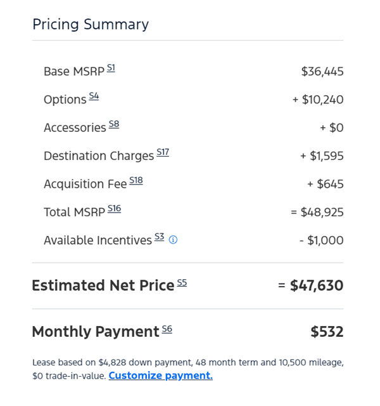The image size is (380, 406).
Task: Click S16 footnote next to Total MSRP
Action: click(x=114, y=208)
